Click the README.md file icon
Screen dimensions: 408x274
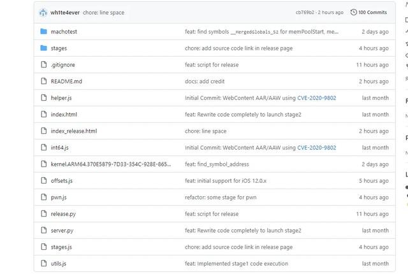point(44,81)
